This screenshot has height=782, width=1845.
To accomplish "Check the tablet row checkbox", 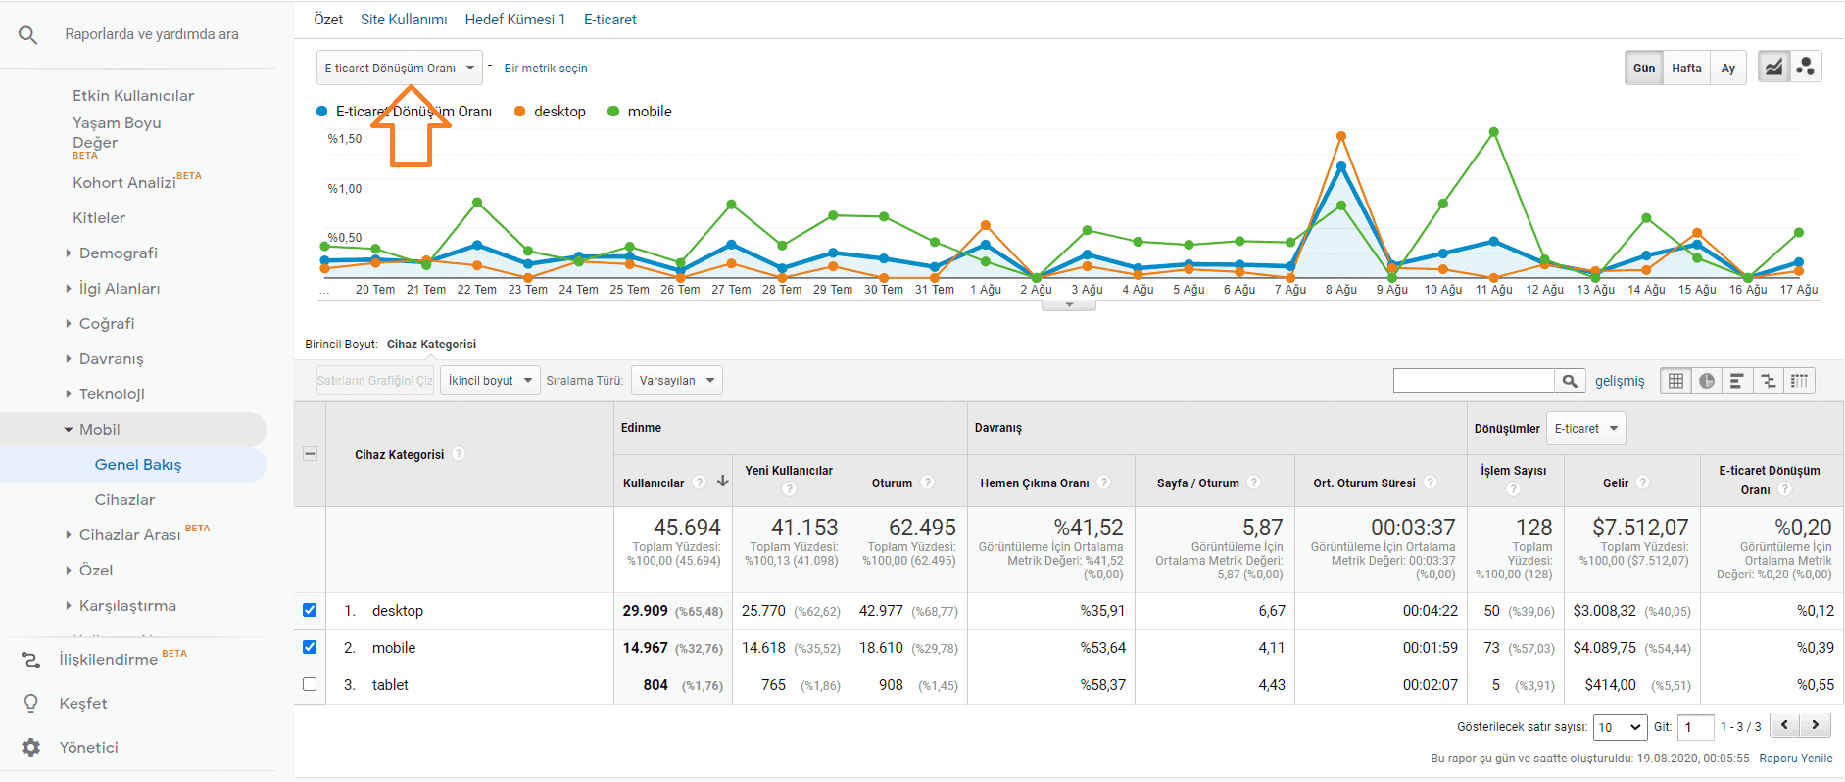I will pos(310,684).
